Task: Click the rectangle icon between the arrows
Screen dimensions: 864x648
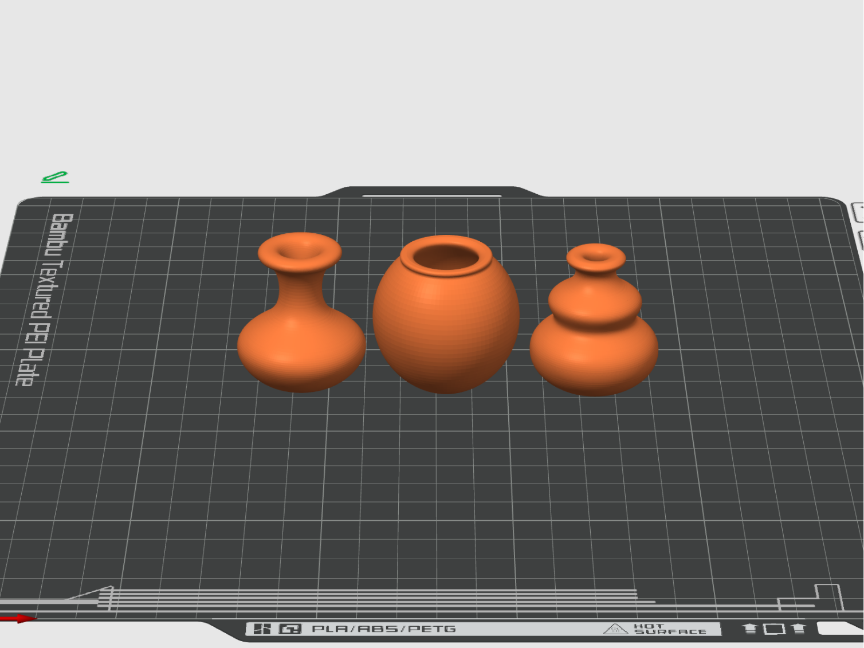Action: click(x=775, y=629)
